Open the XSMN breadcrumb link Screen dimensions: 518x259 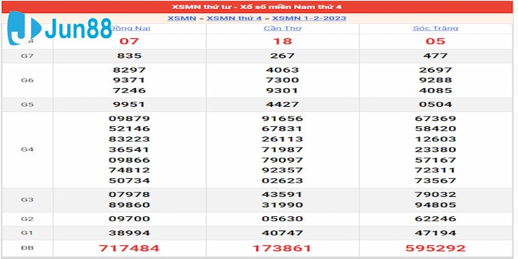click(181, 18)
